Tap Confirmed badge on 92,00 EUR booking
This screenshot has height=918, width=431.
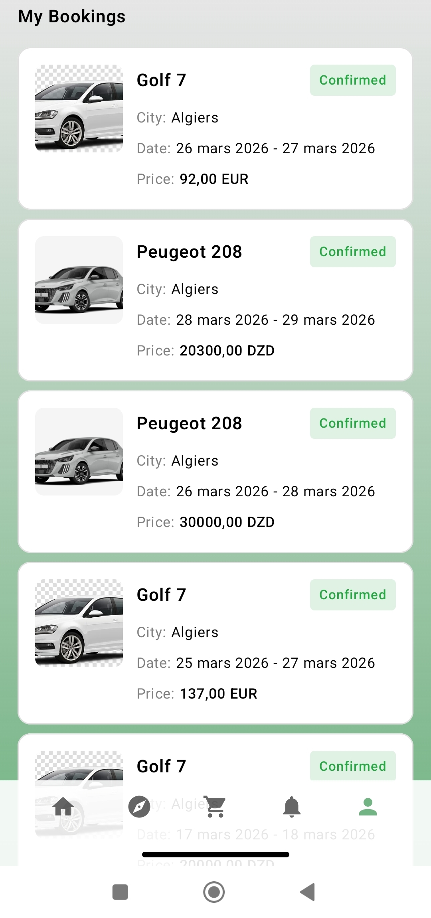(x=353, y=80)
